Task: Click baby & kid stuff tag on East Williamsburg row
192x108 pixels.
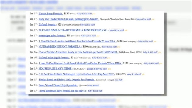Action: click(99, 58)
